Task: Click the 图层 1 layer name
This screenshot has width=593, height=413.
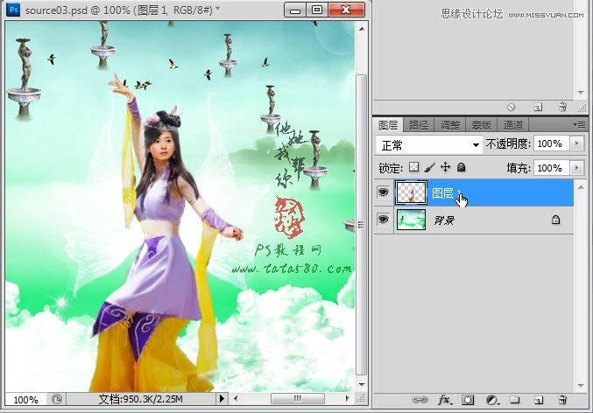Action: click(446, 193)
